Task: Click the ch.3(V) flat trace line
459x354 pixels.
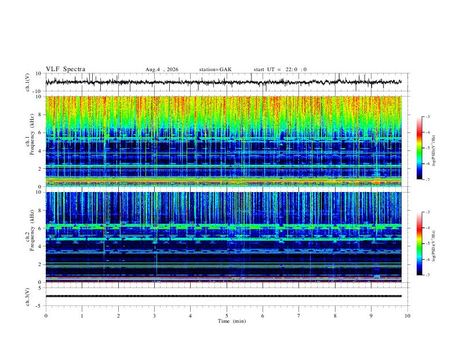Action: pos(223,296)
